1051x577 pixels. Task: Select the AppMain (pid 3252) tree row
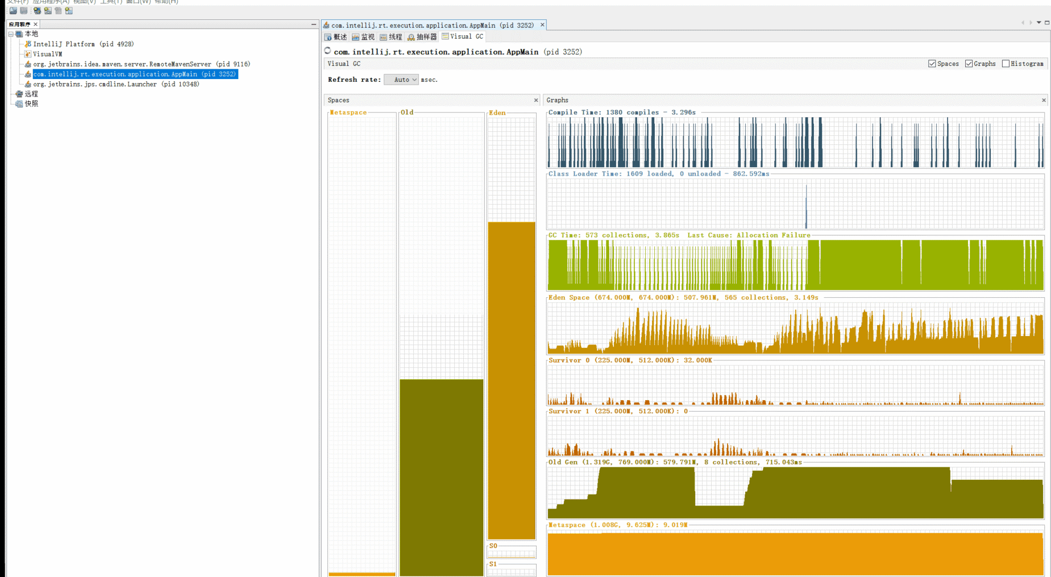click(x=135, y=74)
